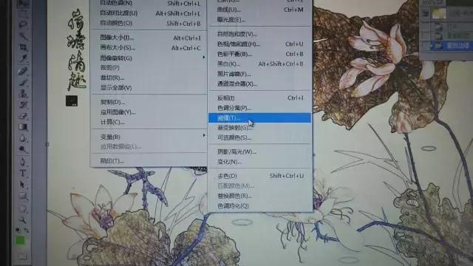Select the Zoom magnifier tool
This screenshot has height=266, width=473.
tap(23, 219)
